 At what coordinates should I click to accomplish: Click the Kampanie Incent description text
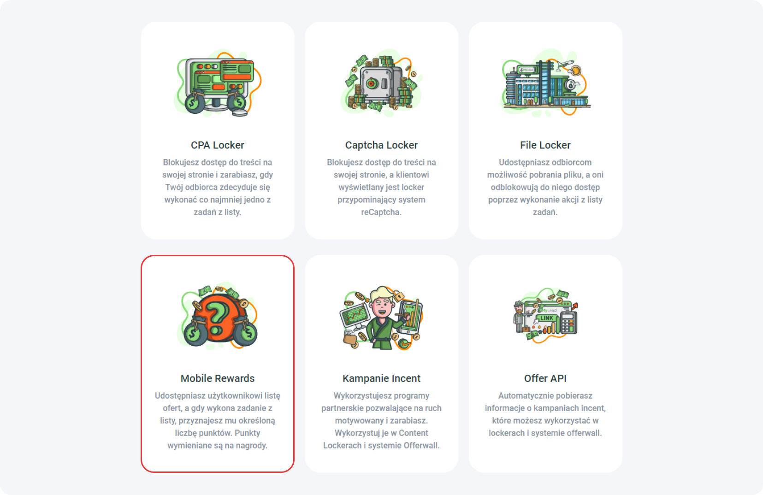(381, 420)
